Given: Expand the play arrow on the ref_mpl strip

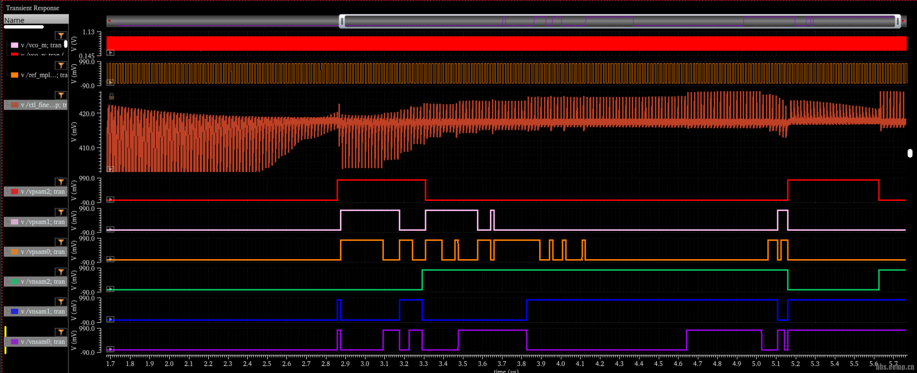Looking at the screenshot, I should [x=110, y=82].
